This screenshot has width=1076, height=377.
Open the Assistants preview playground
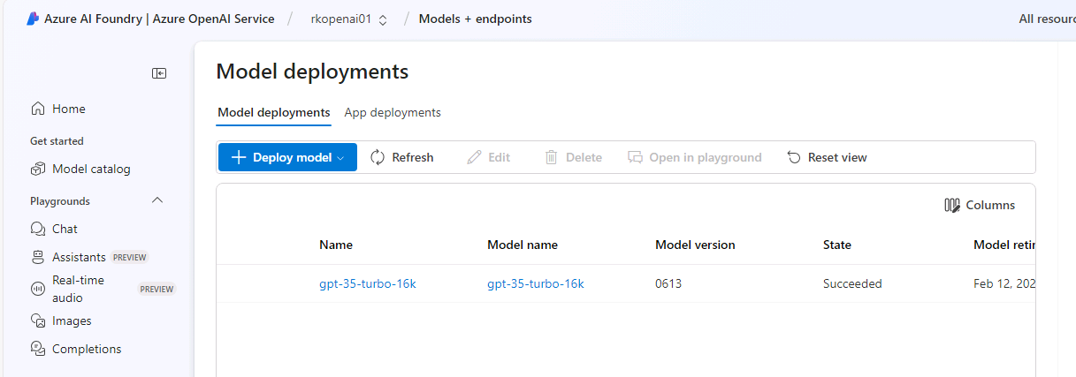tap(78, 258)
